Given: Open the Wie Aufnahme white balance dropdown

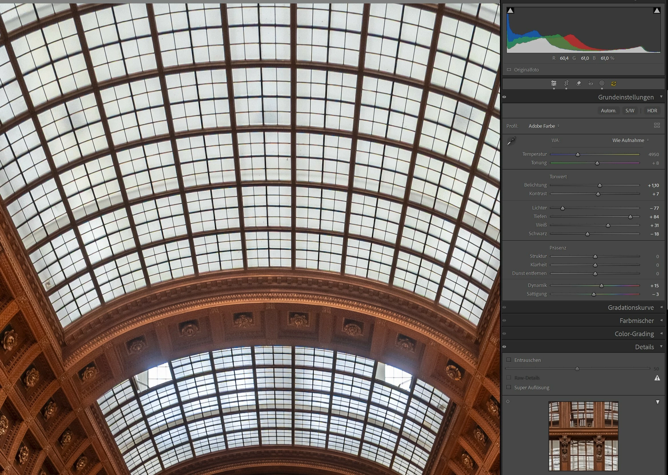Looking at the screenshot, I should (630, 140).
